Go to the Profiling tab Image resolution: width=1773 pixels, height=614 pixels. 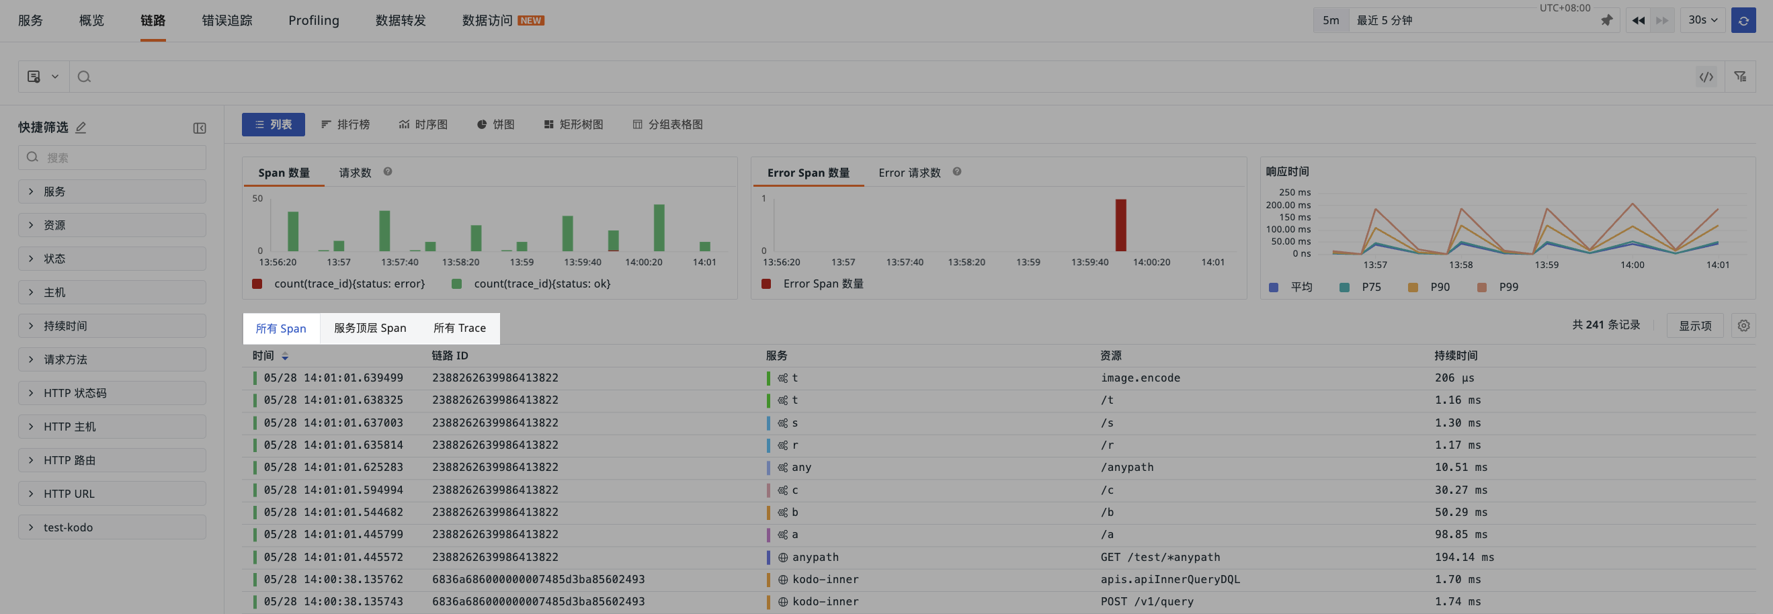click(314, 21)
